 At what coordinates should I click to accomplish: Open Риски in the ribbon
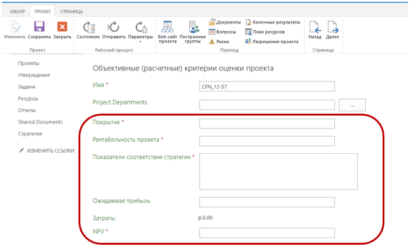pyautogui.click(x=219, y=41)
